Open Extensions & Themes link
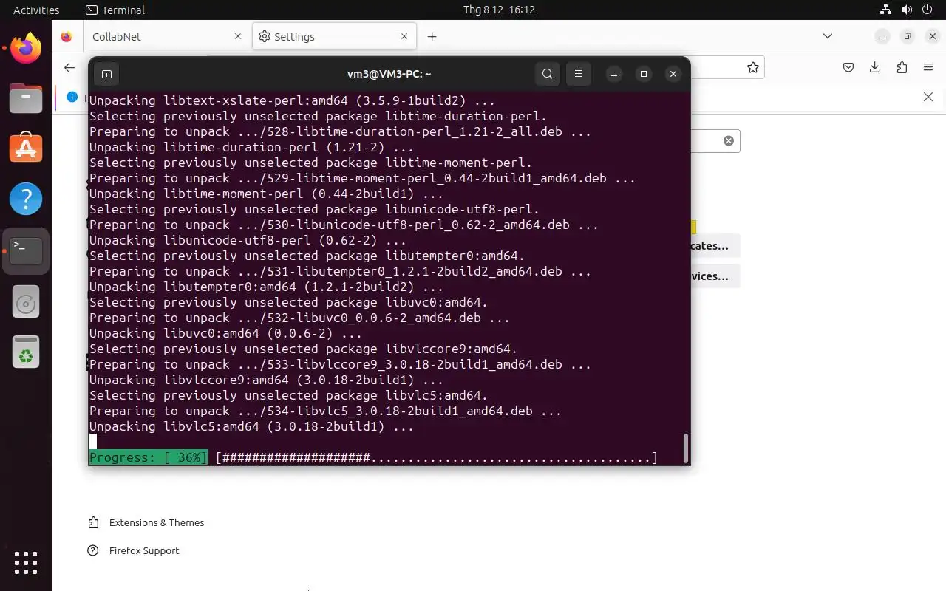The height and width of the screenshot is (591, 946). pyautogui.click(x=146, y=522)
